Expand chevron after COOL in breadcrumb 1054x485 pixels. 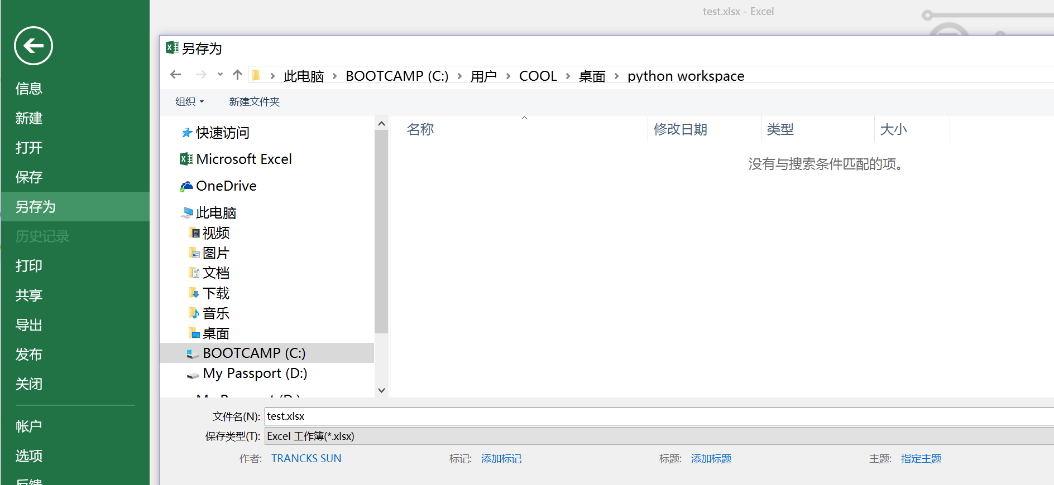tap(568, 76)
